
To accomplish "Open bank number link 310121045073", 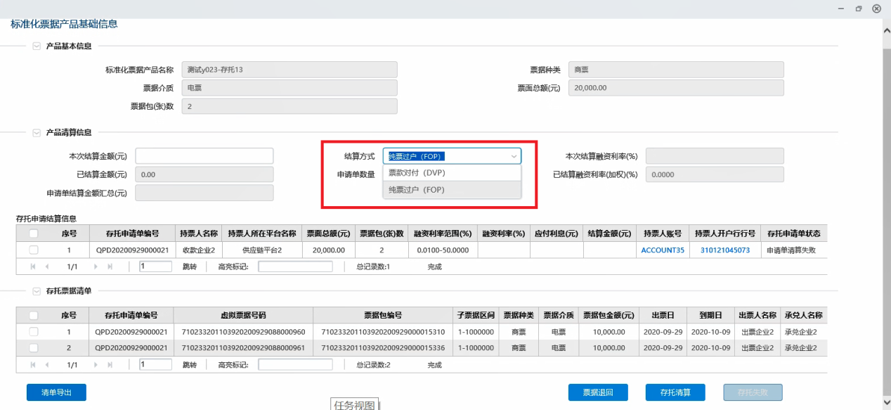I will (x=725, y=250).
